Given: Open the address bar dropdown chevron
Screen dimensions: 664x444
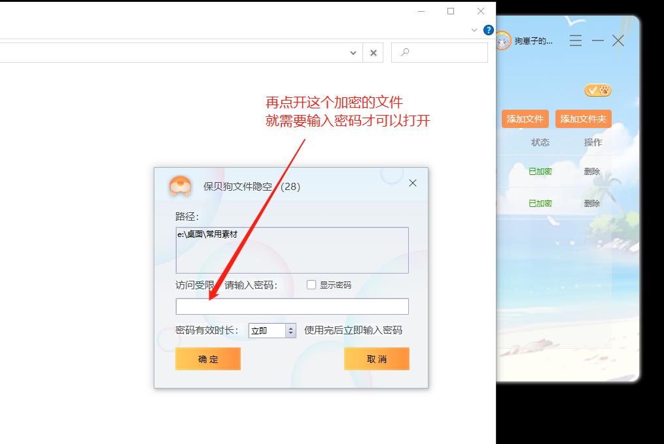Looking at the screenshot, I should tap(353, 52).
